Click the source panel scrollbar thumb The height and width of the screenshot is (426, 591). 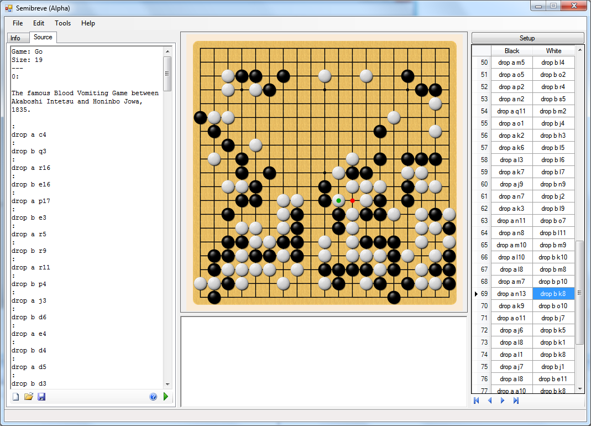(x=168, y=74)
